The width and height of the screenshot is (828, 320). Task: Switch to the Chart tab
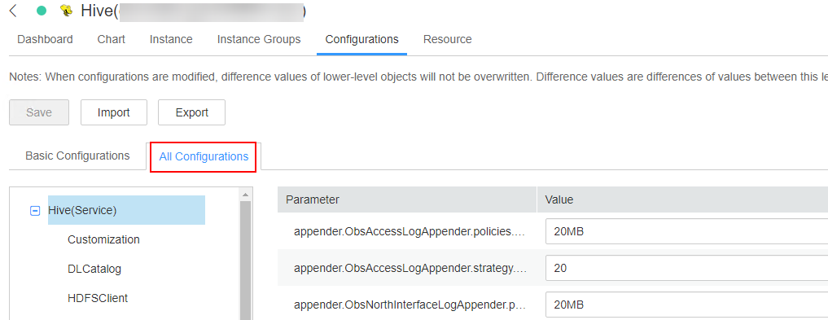point(112,39)
